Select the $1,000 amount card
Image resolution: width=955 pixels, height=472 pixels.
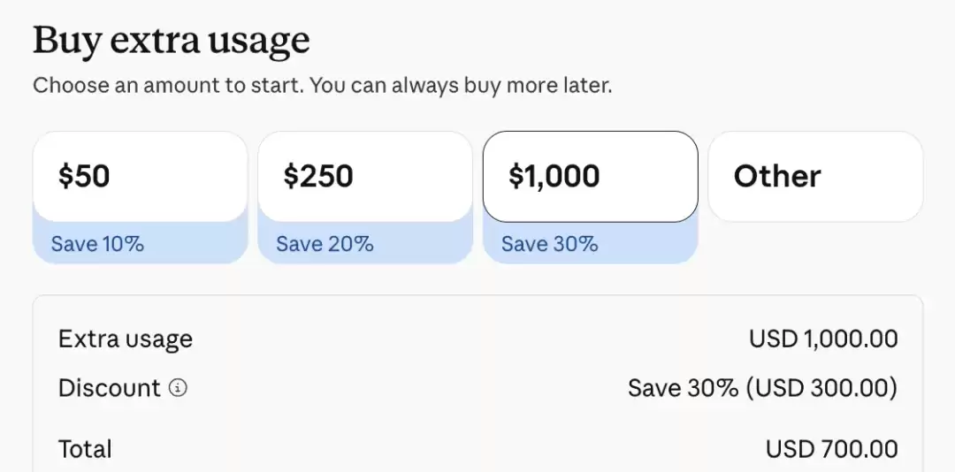(590, 177)
